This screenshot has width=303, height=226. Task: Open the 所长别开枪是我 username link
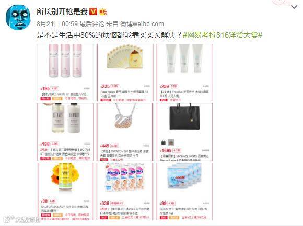62,12
